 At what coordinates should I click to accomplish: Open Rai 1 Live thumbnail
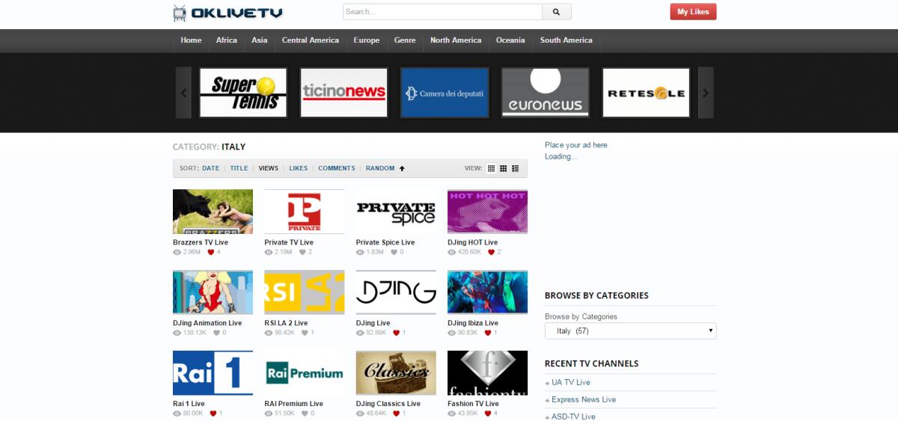pyautogui.click(x=213, y=373)
